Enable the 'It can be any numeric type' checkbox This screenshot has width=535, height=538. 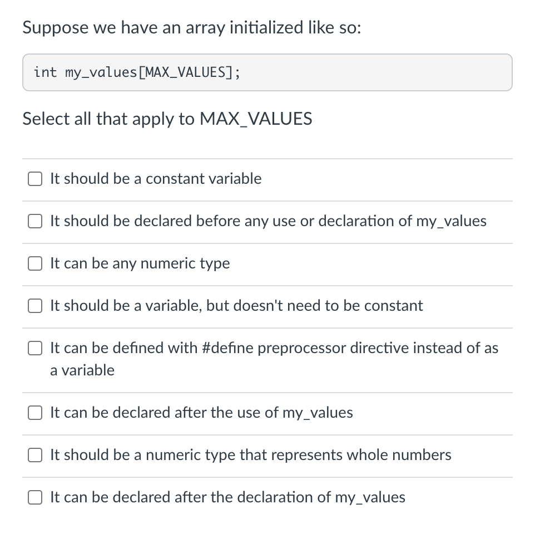tap(35, 263)
